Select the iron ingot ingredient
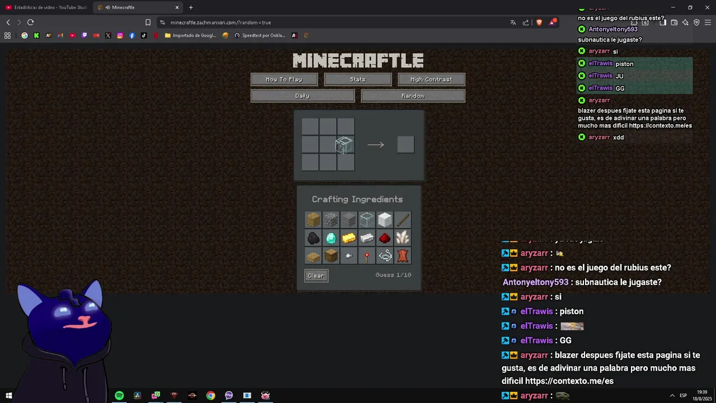716x403 pixels. coord(367,238)
